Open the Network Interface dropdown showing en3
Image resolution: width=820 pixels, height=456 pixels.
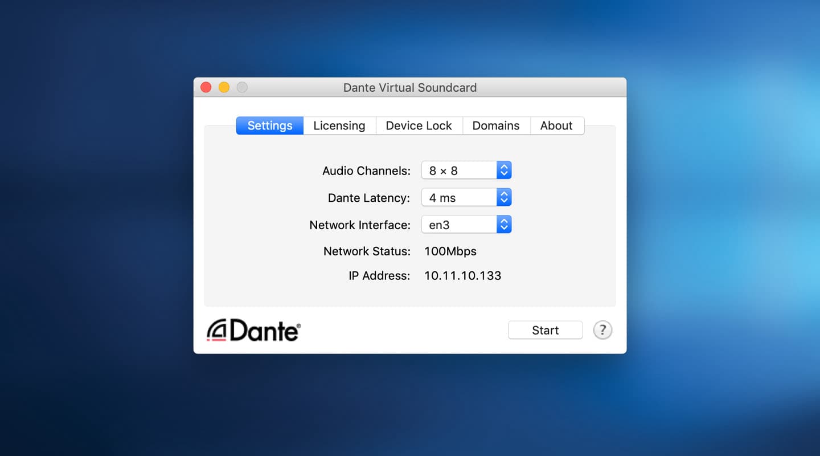[466, 224]
